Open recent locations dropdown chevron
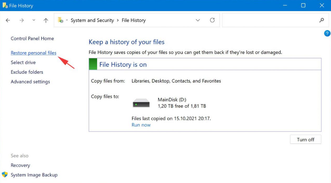Viewport: 331px width, 183px height. pyautogui.click(x=34, y=20)
